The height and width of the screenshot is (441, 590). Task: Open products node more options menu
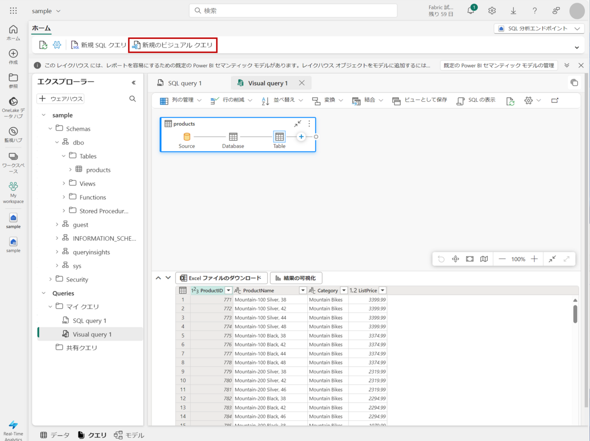pyautogui.click(x=309, y=124)
